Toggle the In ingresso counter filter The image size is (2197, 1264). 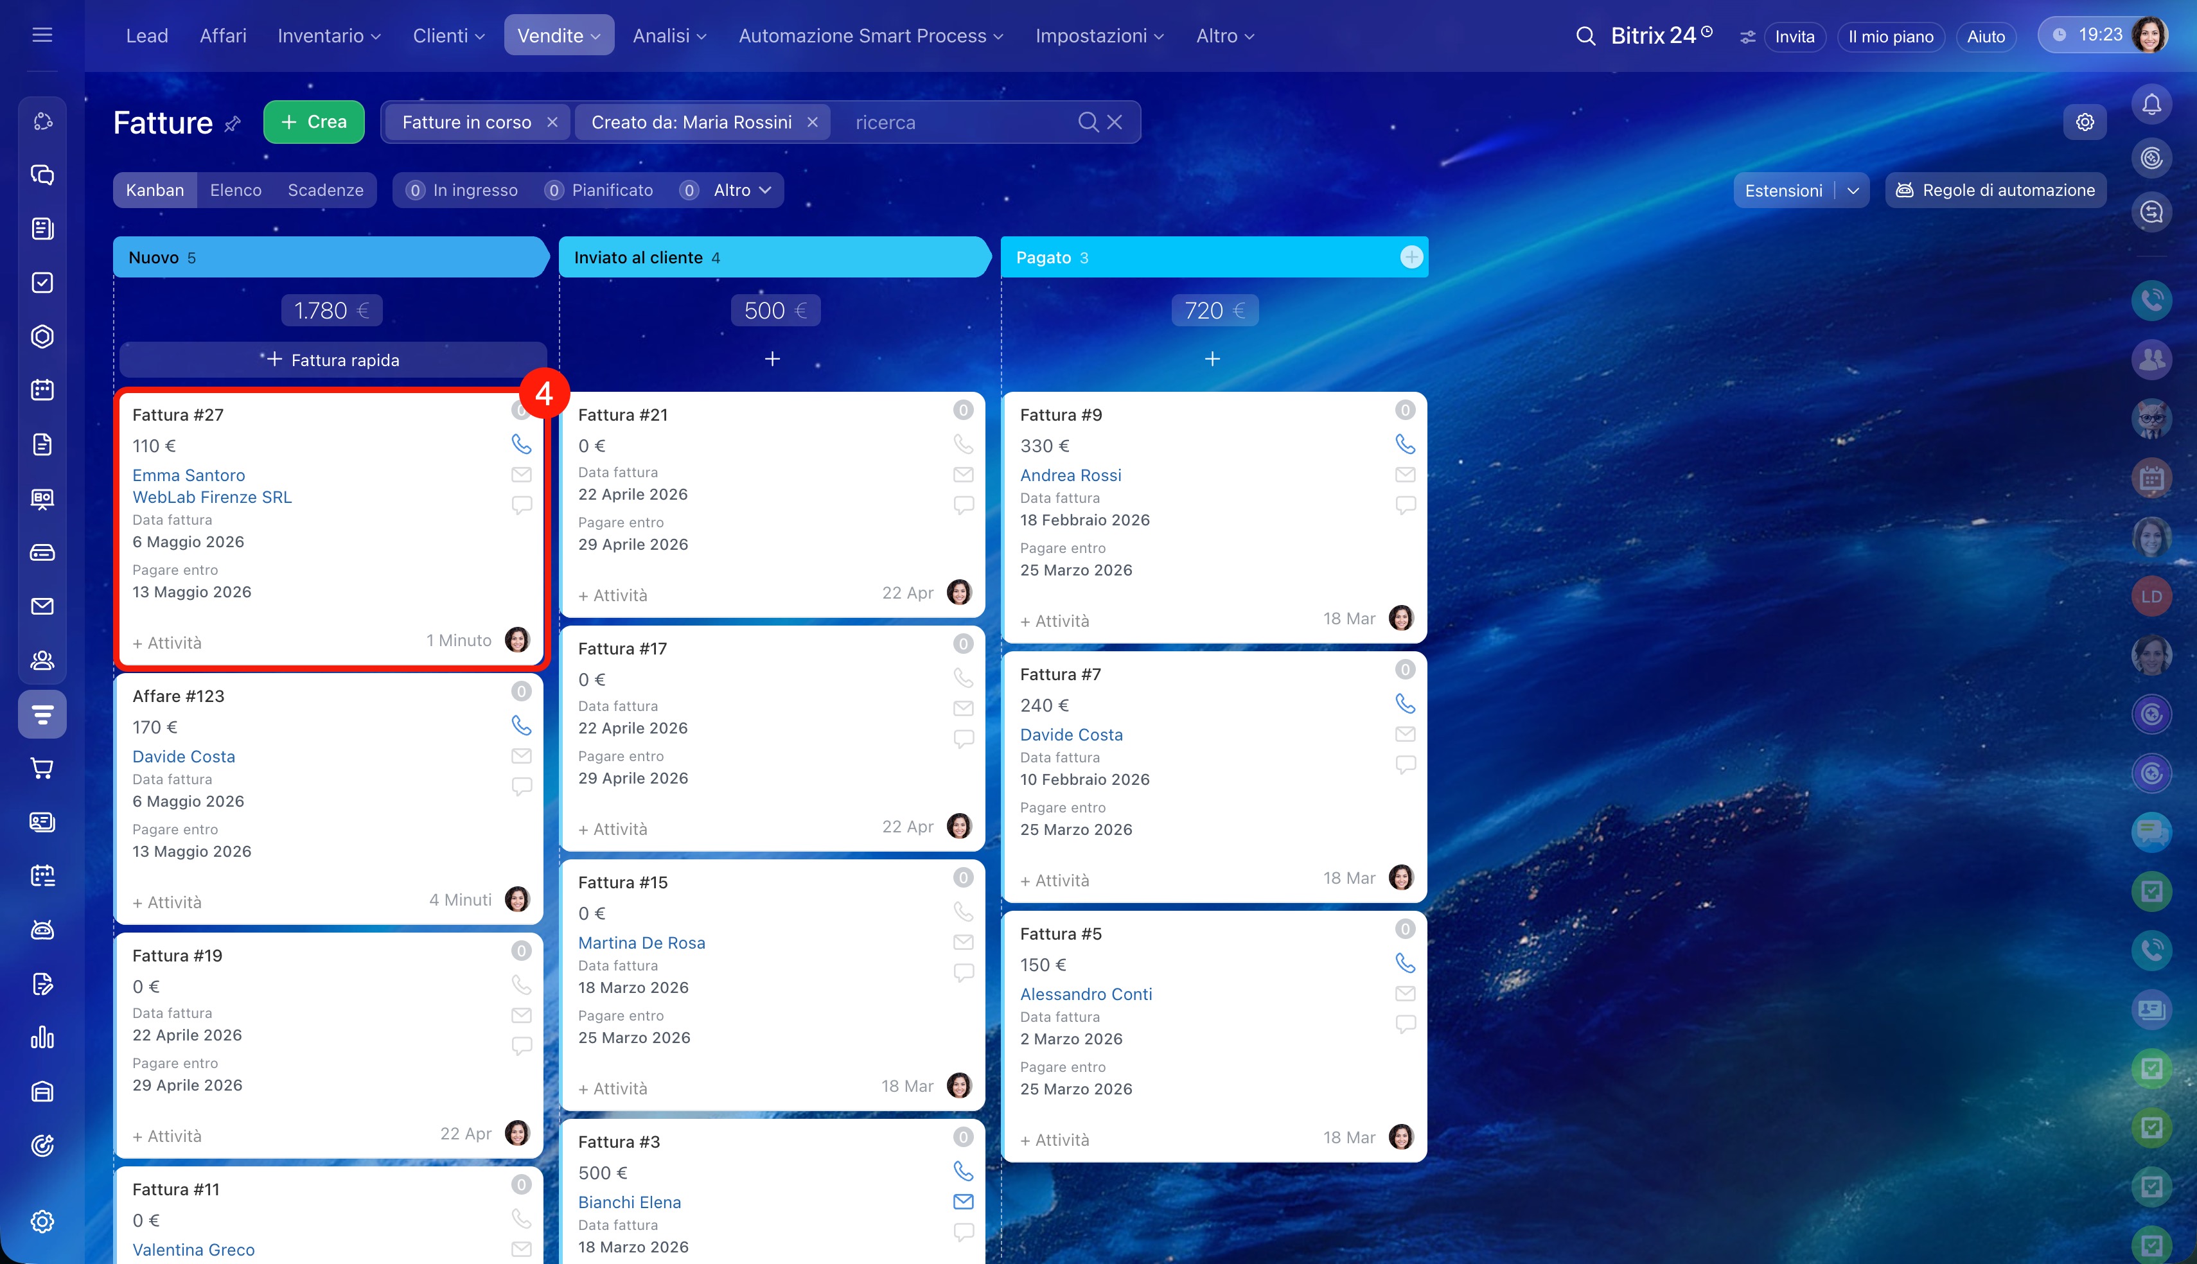point(462,190)
